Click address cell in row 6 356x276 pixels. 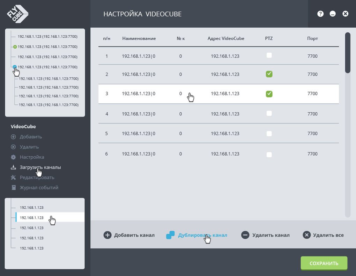click(225, 154)
